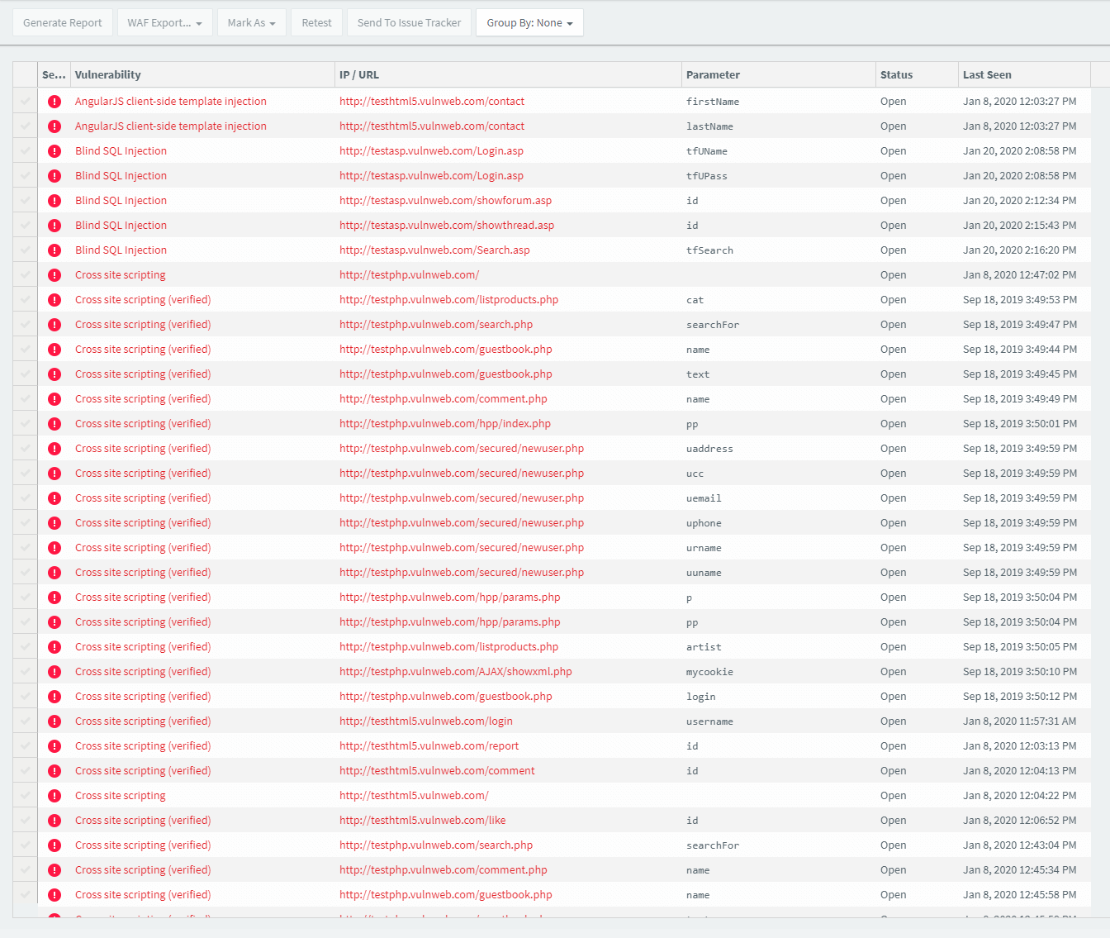Open the testasp.vulnweb.com/Login.asp link
1110x938 pixels.
[x=431, y=150]
